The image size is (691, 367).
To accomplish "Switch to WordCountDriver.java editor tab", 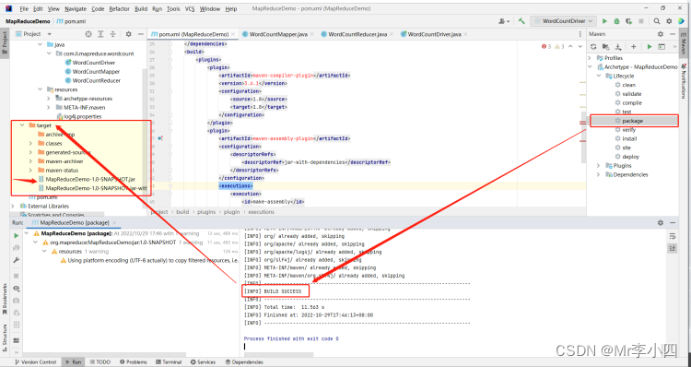I will point(434,34).
